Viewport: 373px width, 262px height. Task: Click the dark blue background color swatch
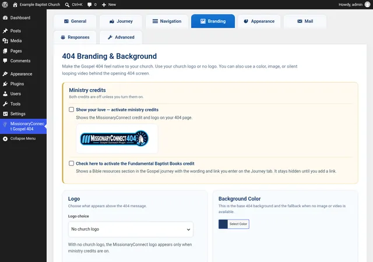[223, 224]
